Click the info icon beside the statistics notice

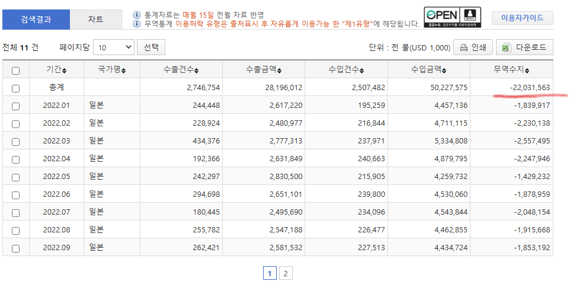pos(137,15)
